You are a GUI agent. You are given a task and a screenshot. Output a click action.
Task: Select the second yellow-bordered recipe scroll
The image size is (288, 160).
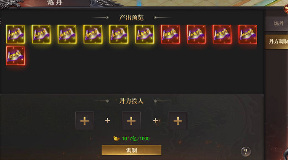pyautogui.click(x=41, y=34)
